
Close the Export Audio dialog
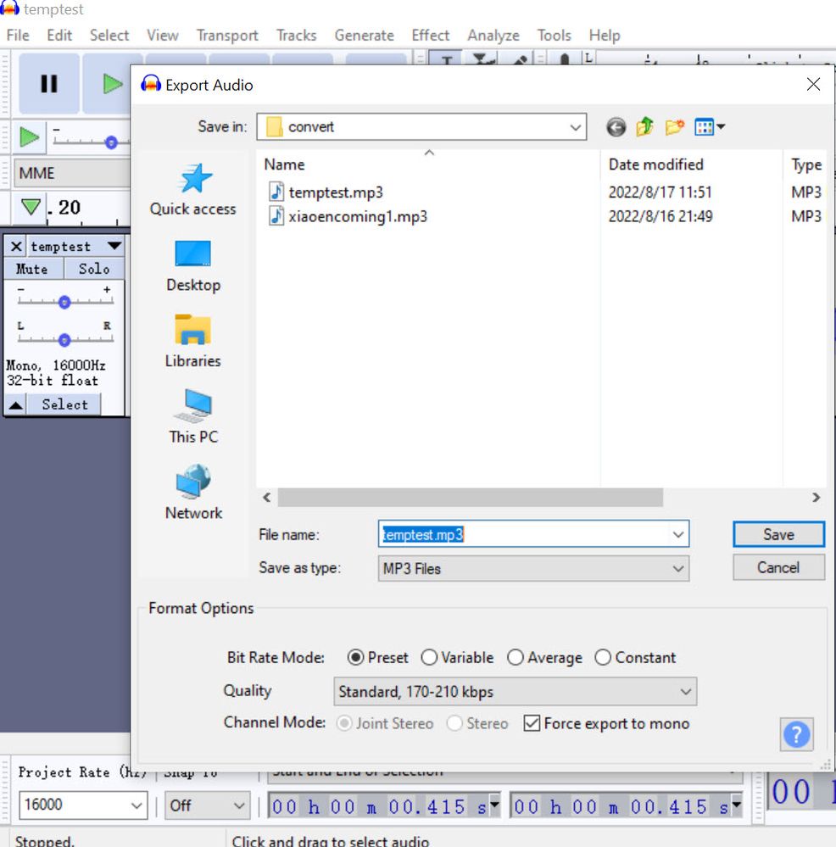point(813,84)
